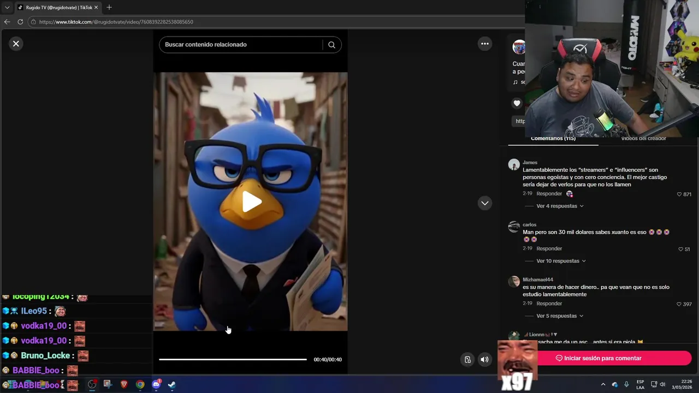The width and height of the screenshot is (699, 393).
Task: Expand 'Ver 10 respuestas'
Action: click(561, 261)
